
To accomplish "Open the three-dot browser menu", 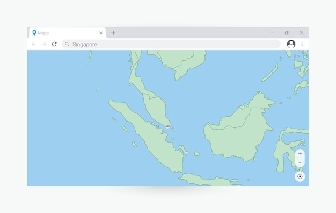I will (302, 44).
